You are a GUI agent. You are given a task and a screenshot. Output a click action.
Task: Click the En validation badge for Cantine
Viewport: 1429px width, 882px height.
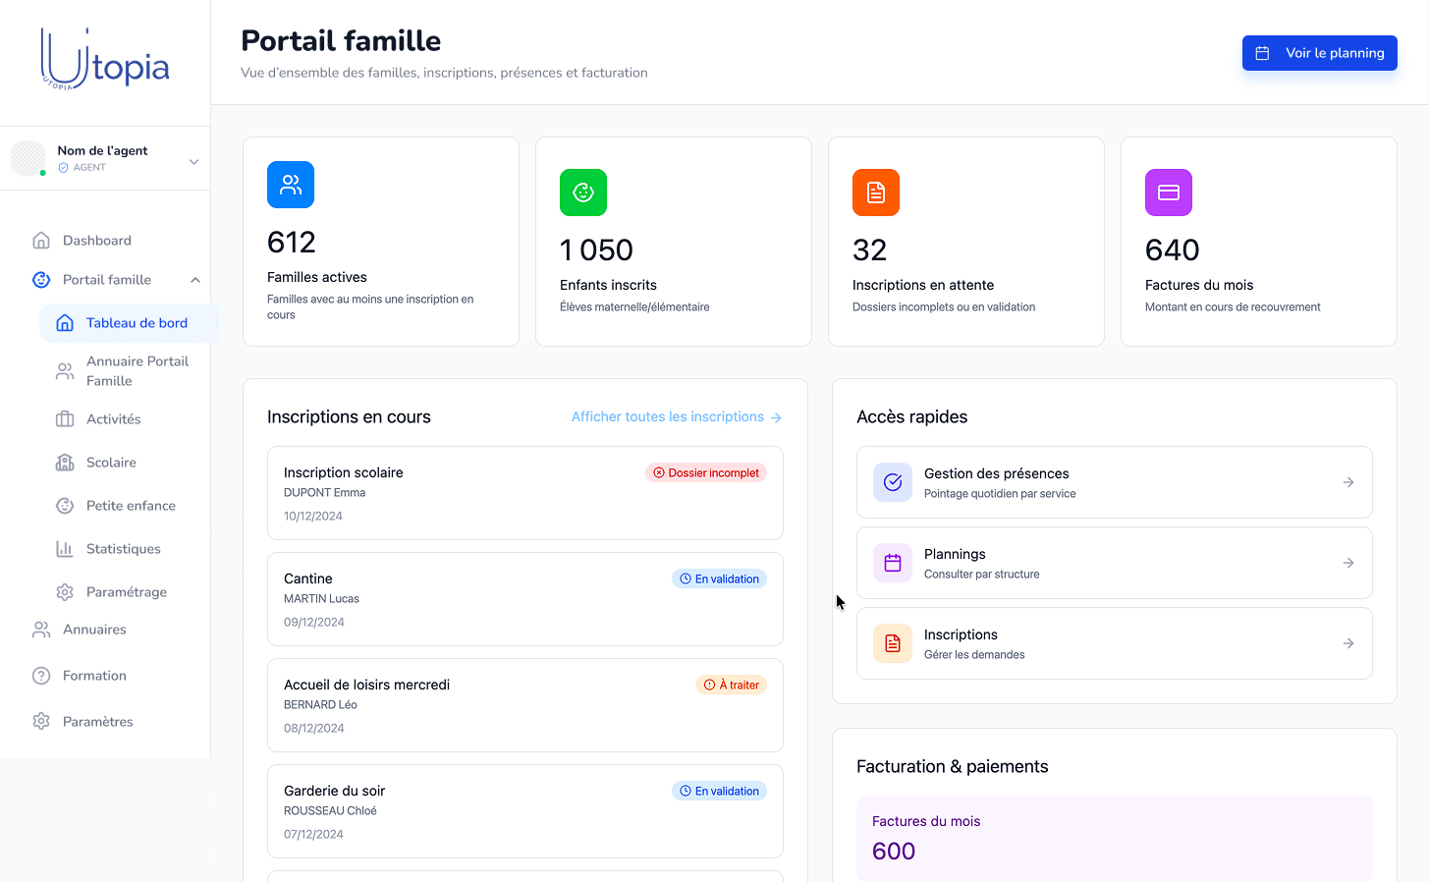[x=719, y=579]
